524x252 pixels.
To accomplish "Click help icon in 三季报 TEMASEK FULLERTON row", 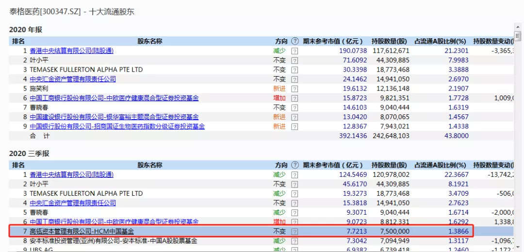I will (x=295, y=193).
